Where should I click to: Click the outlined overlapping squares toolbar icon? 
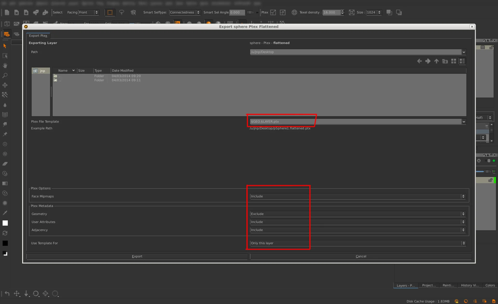click(399, 12)
